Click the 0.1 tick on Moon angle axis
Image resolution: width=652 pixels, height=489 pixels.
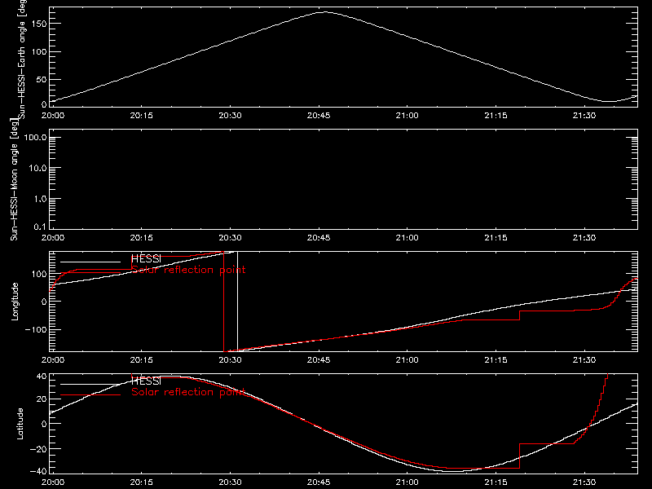[40, 227]
